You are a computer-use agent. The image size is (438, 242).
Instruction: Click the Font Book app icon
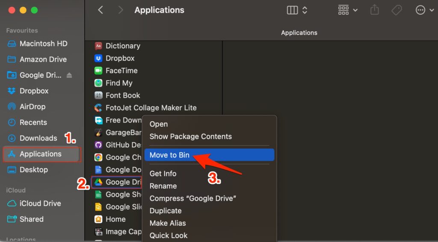click(x=98, y=96)
